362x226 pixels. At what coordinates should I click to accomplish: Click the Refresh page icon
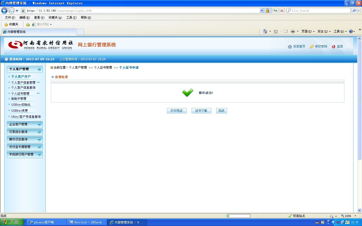point(275,11)
